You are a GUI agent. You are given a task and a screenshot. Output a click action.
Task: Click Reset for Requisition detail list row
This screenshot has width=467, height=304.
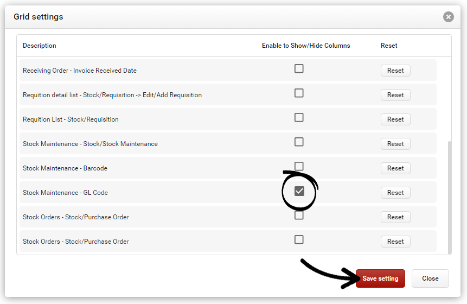pyautogui.click(x=395, y=95)
